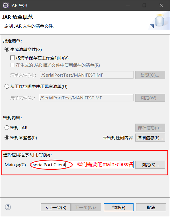Viewport: 170px width, 217px height.
Task: Maximize the JAR 导出 dialog window
Action: coord(144,5)
